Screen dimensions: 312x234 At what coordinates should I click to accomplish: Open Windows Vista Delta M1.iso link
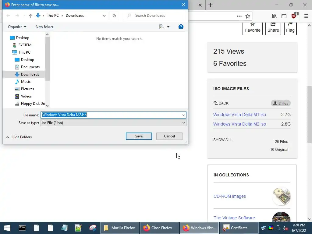[239, 115]
